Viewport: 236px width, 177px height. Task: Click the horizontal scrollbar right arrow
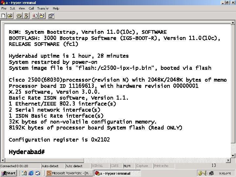point(228,160)
